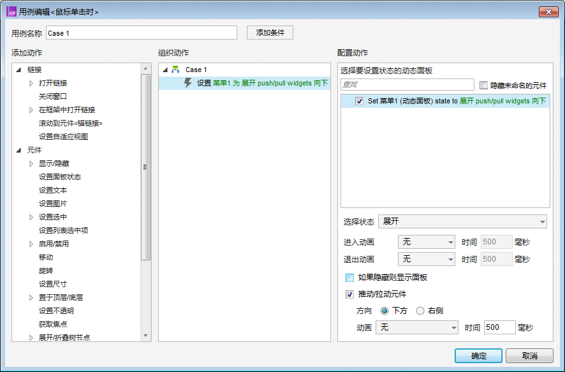Screen dimensions: 565x372
Task: Click the 取消 button
Action: pyautogui.click(x=529, y=356)
